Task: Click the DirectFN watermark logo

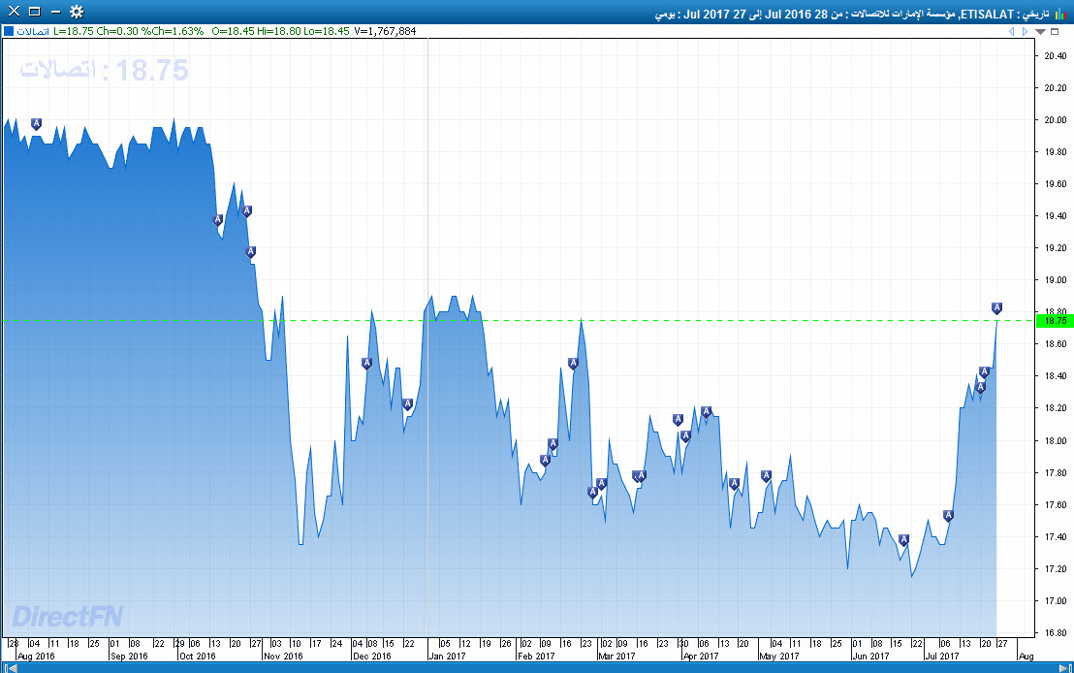Action: (x=67, y=617)
